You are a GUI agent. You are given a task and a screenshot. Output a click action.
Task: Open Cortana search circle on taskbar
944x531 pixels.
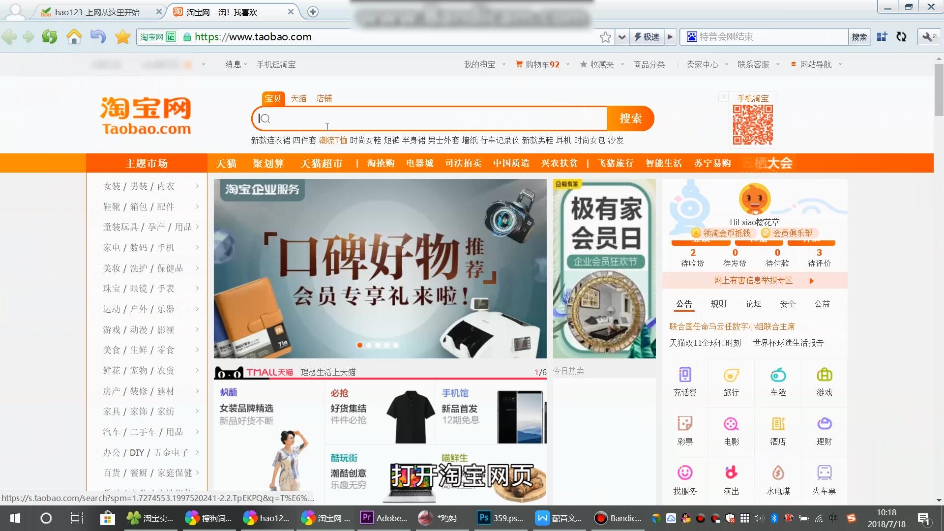pos(46,518)
